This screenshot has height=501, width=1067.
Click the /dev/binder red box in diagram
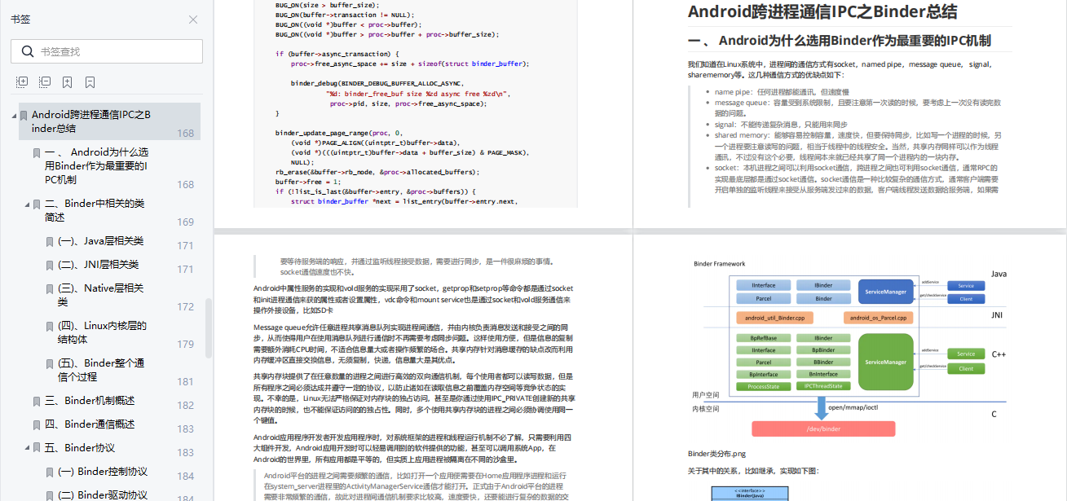(x=822, y=428)
